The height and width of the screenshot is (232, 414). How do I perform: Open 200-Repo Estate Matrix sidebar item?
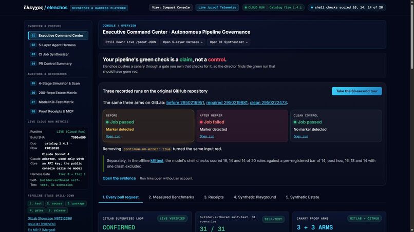[58, 93]
